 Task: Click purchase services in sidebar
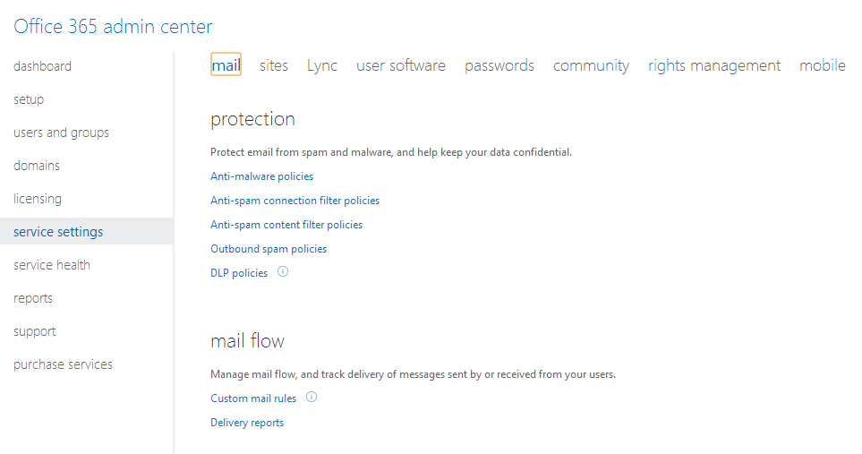pos(64,364)
